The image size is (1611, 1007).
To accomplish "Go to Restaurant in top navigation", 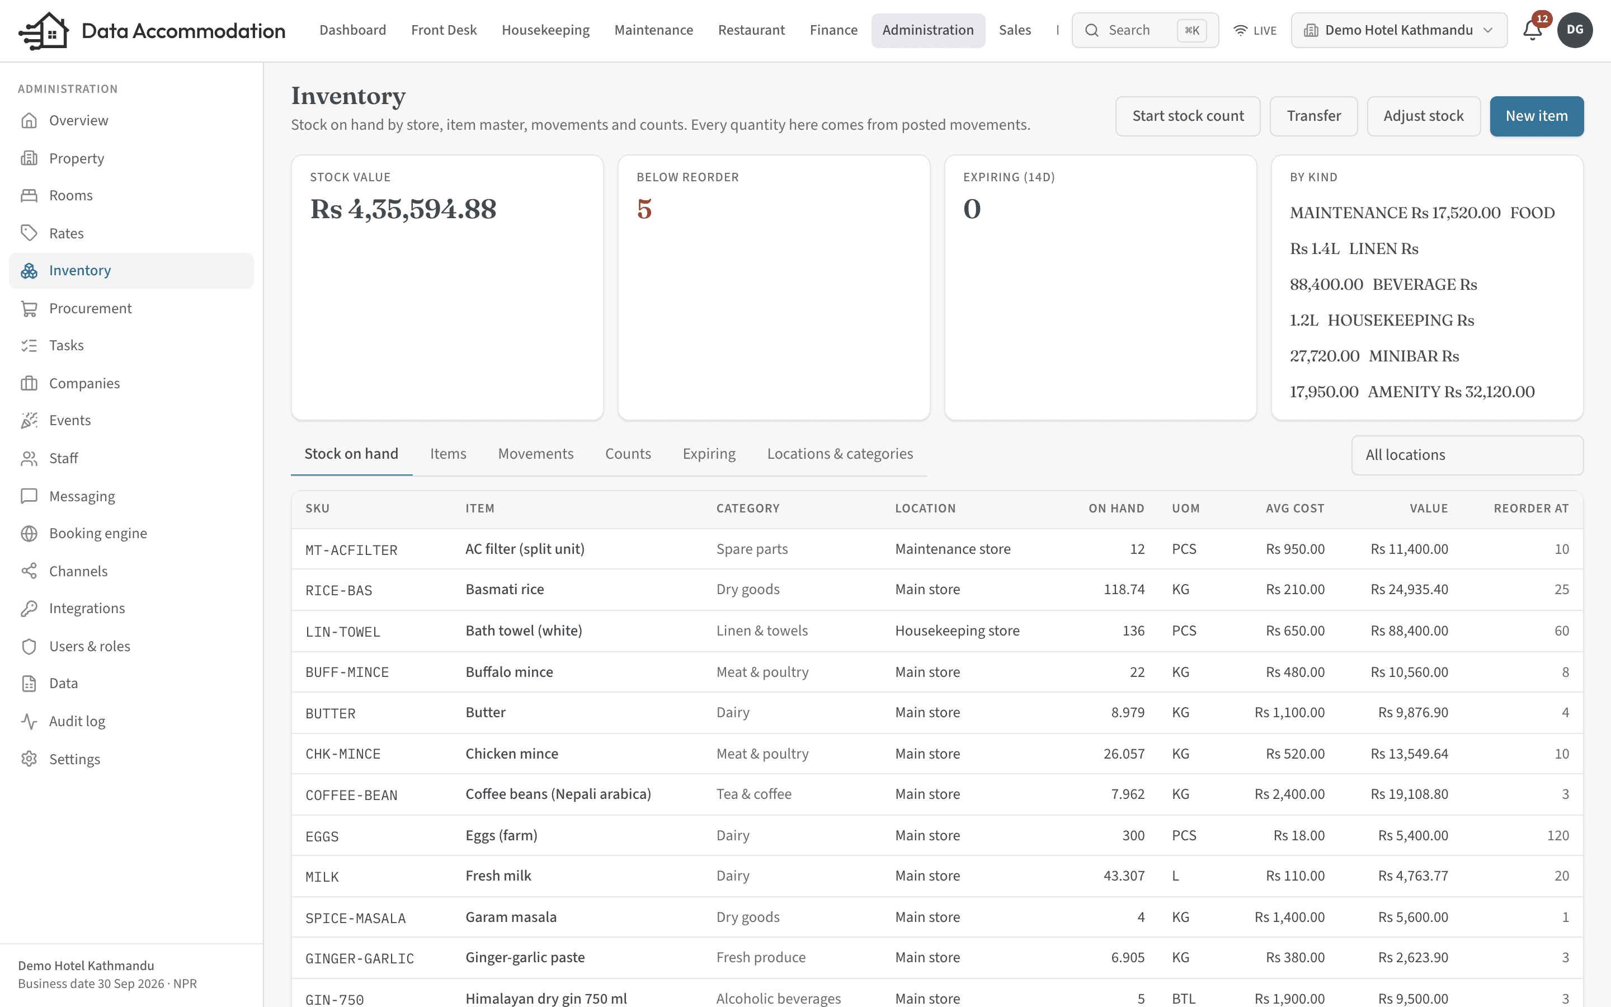I will (752, 30).
